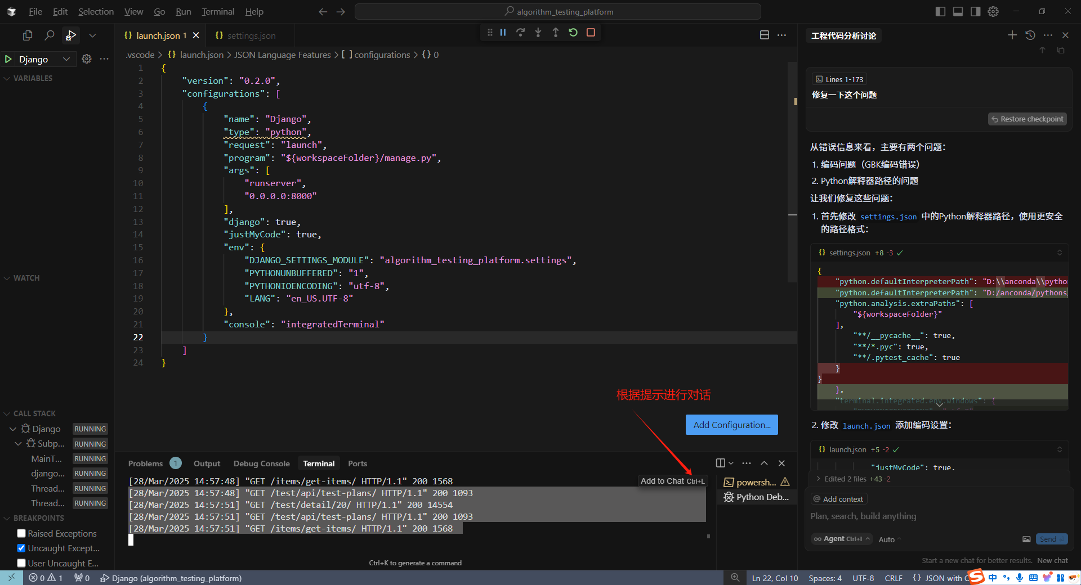Collapse the Django call stack entry
The width and height of the screenshot is (1081, 585).
click(x=13, y=429)
